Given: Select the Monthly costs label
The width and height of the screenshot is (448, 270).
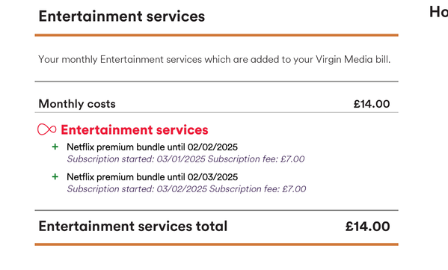Looking at the screenshot, I should (x=77, y=104).
